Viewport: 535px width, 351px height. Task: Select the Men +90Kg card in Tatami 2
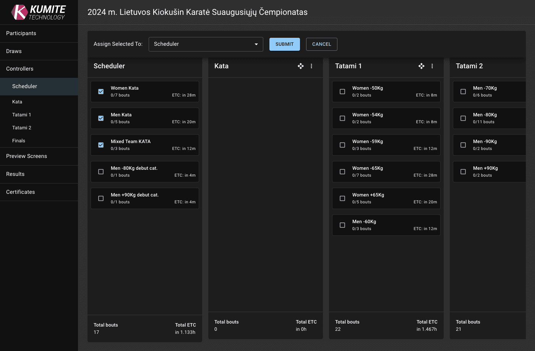click(x=490, y=172)
